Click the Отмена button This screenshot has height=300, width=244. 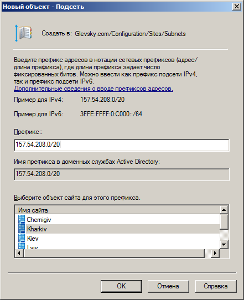[x=168, y=286]
